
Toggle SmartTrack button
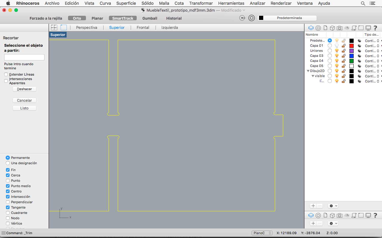pyautogui.click(x=123, y=18)
